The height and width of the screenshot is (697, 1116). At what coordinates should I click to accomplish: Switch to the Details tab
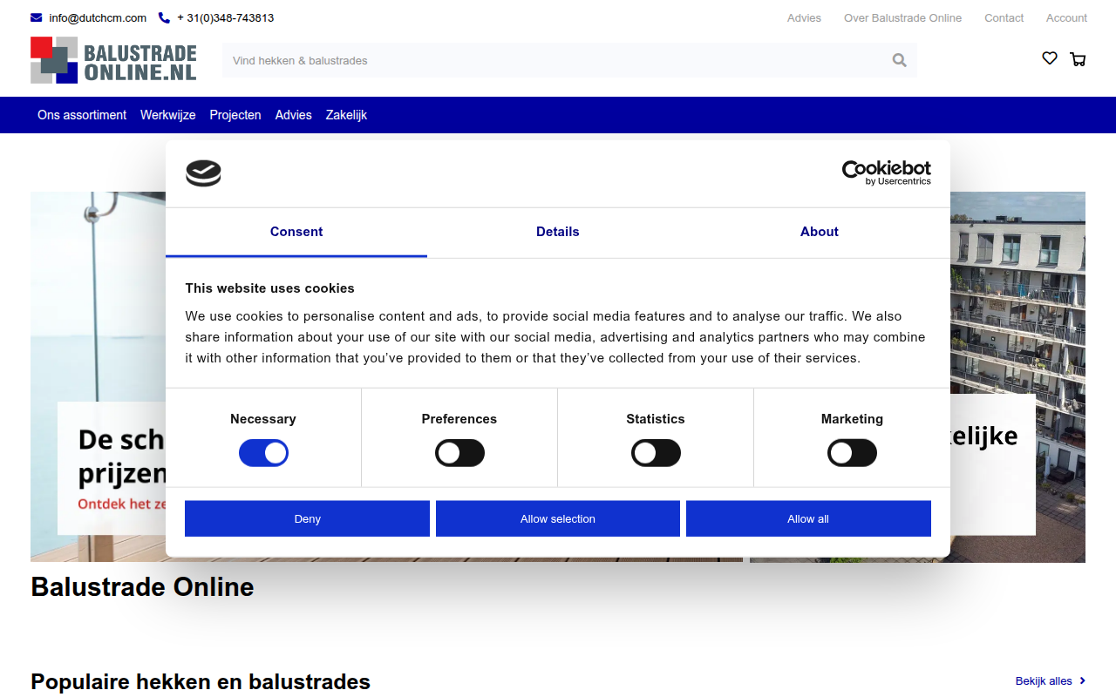click(x=558, y=232)
